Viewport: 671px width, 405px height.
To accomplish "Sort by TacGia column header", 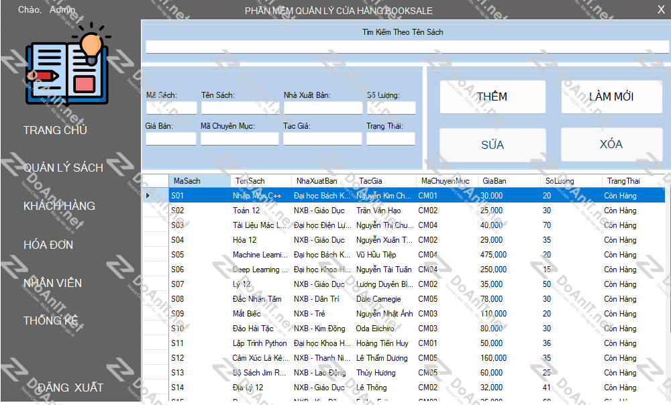I will point(384,181).
